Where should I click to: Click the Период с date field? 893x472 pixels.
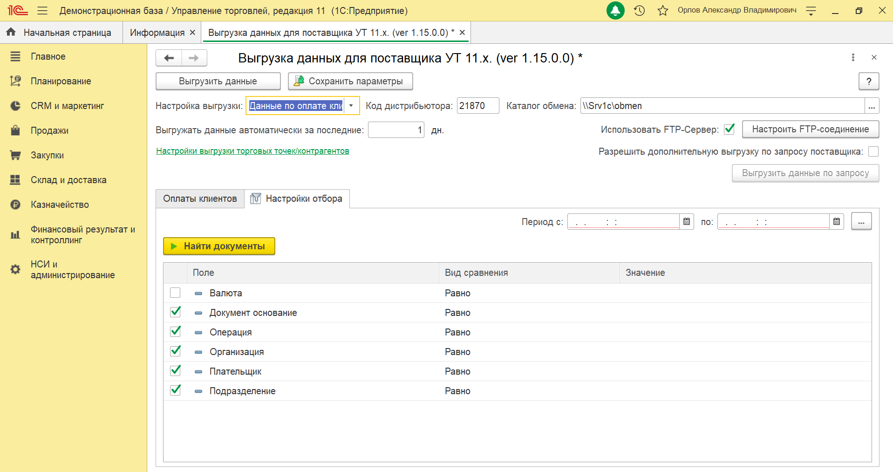coord(623,222)
